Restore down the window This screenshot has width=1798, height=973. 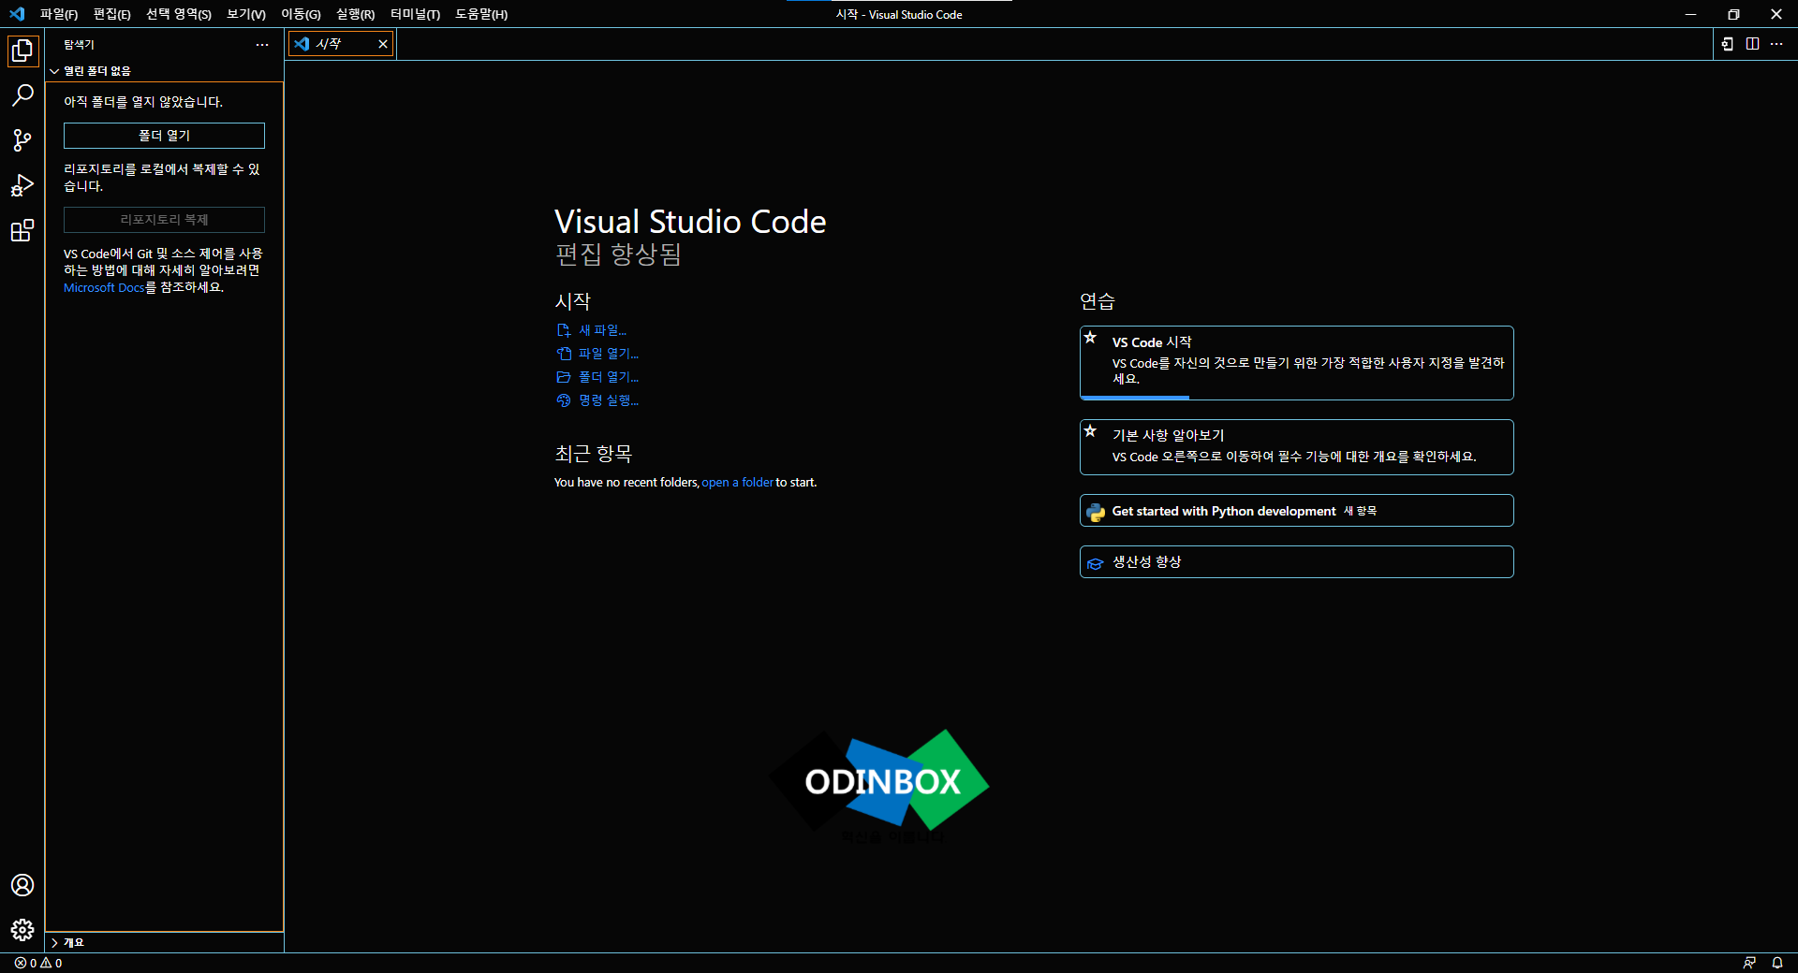tap(1733, 14)
